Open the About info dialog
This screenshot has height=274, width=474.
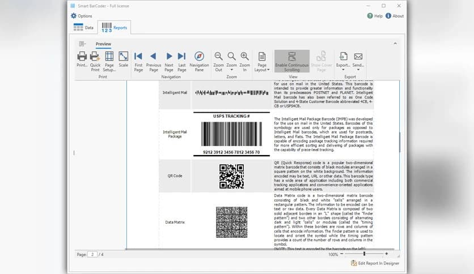[x=395, y=16]
